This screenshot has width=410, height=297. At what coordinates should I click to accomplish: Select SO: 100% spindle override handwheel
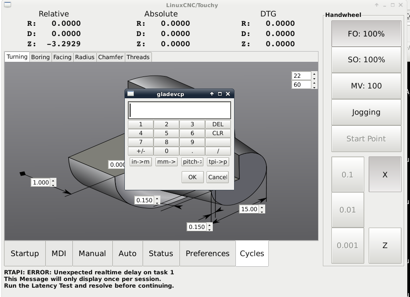pos(366,60)
